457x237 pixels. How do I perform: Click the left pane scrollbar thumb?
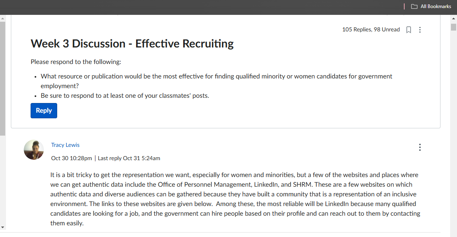point(3,78)
